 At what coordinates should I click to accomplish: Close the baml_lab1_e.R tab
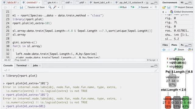click(111, 3)
